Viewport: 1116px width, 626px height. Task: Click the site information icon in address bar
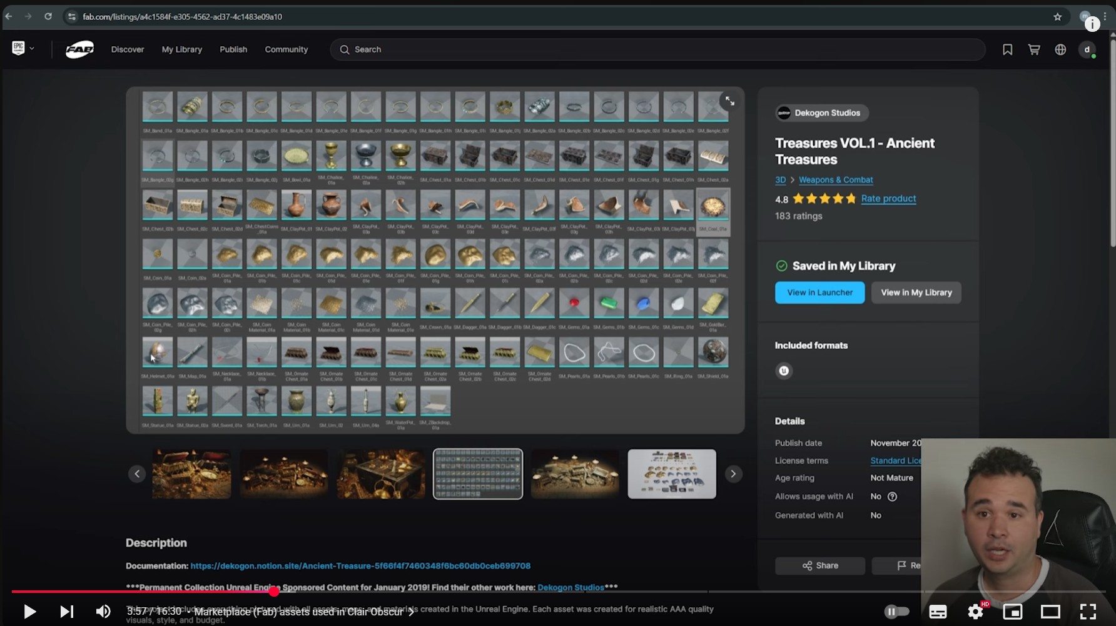pos(71,17)
